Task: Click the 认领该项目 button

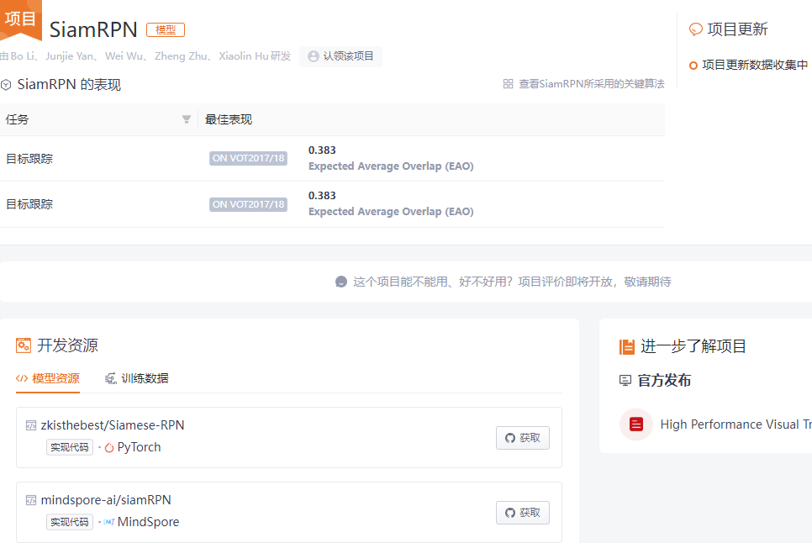Action: coord(340,56)
